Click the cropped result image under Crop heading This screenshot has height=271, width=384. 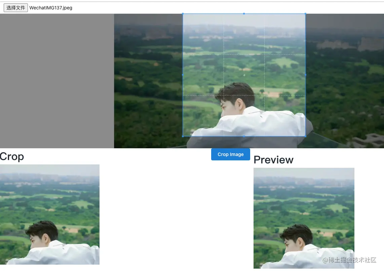[50, 215]
